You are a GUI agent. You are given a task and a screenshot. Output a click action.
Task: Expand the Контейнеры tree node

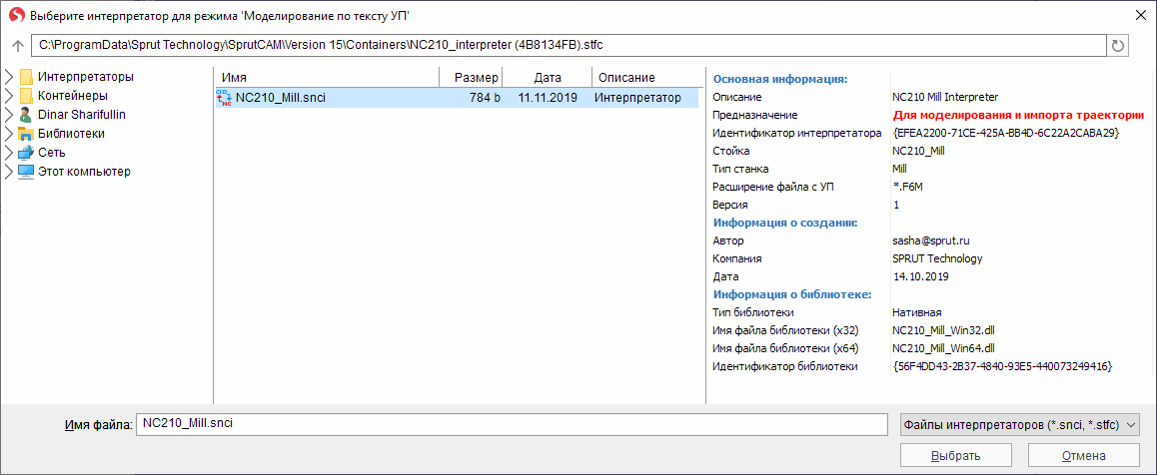click(9, 96)
